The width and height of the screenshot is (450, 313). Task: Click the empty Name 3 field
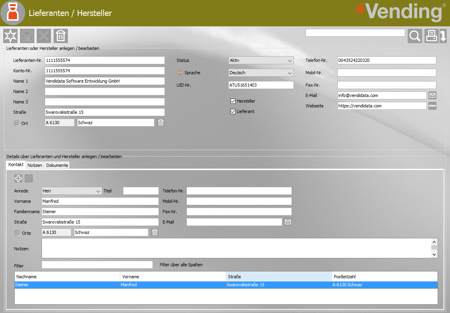pyautogui.click(x=105, y=102)
